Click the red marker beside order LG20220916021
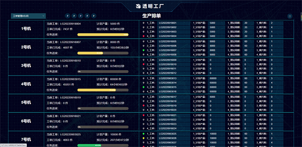Image resolution: width=302 pixels, height=147 pixels. [x=143, y=115]
